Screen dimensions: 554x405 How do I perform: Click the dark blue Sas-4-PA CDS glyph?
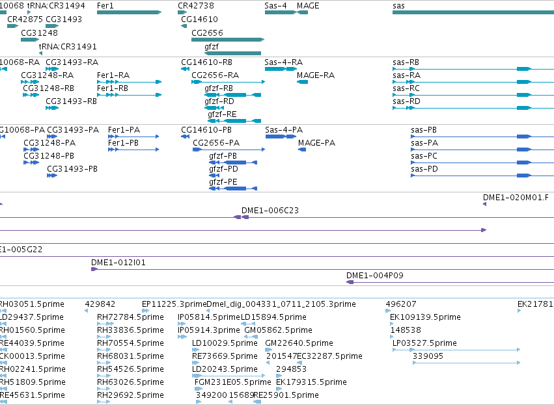point(281,137)
